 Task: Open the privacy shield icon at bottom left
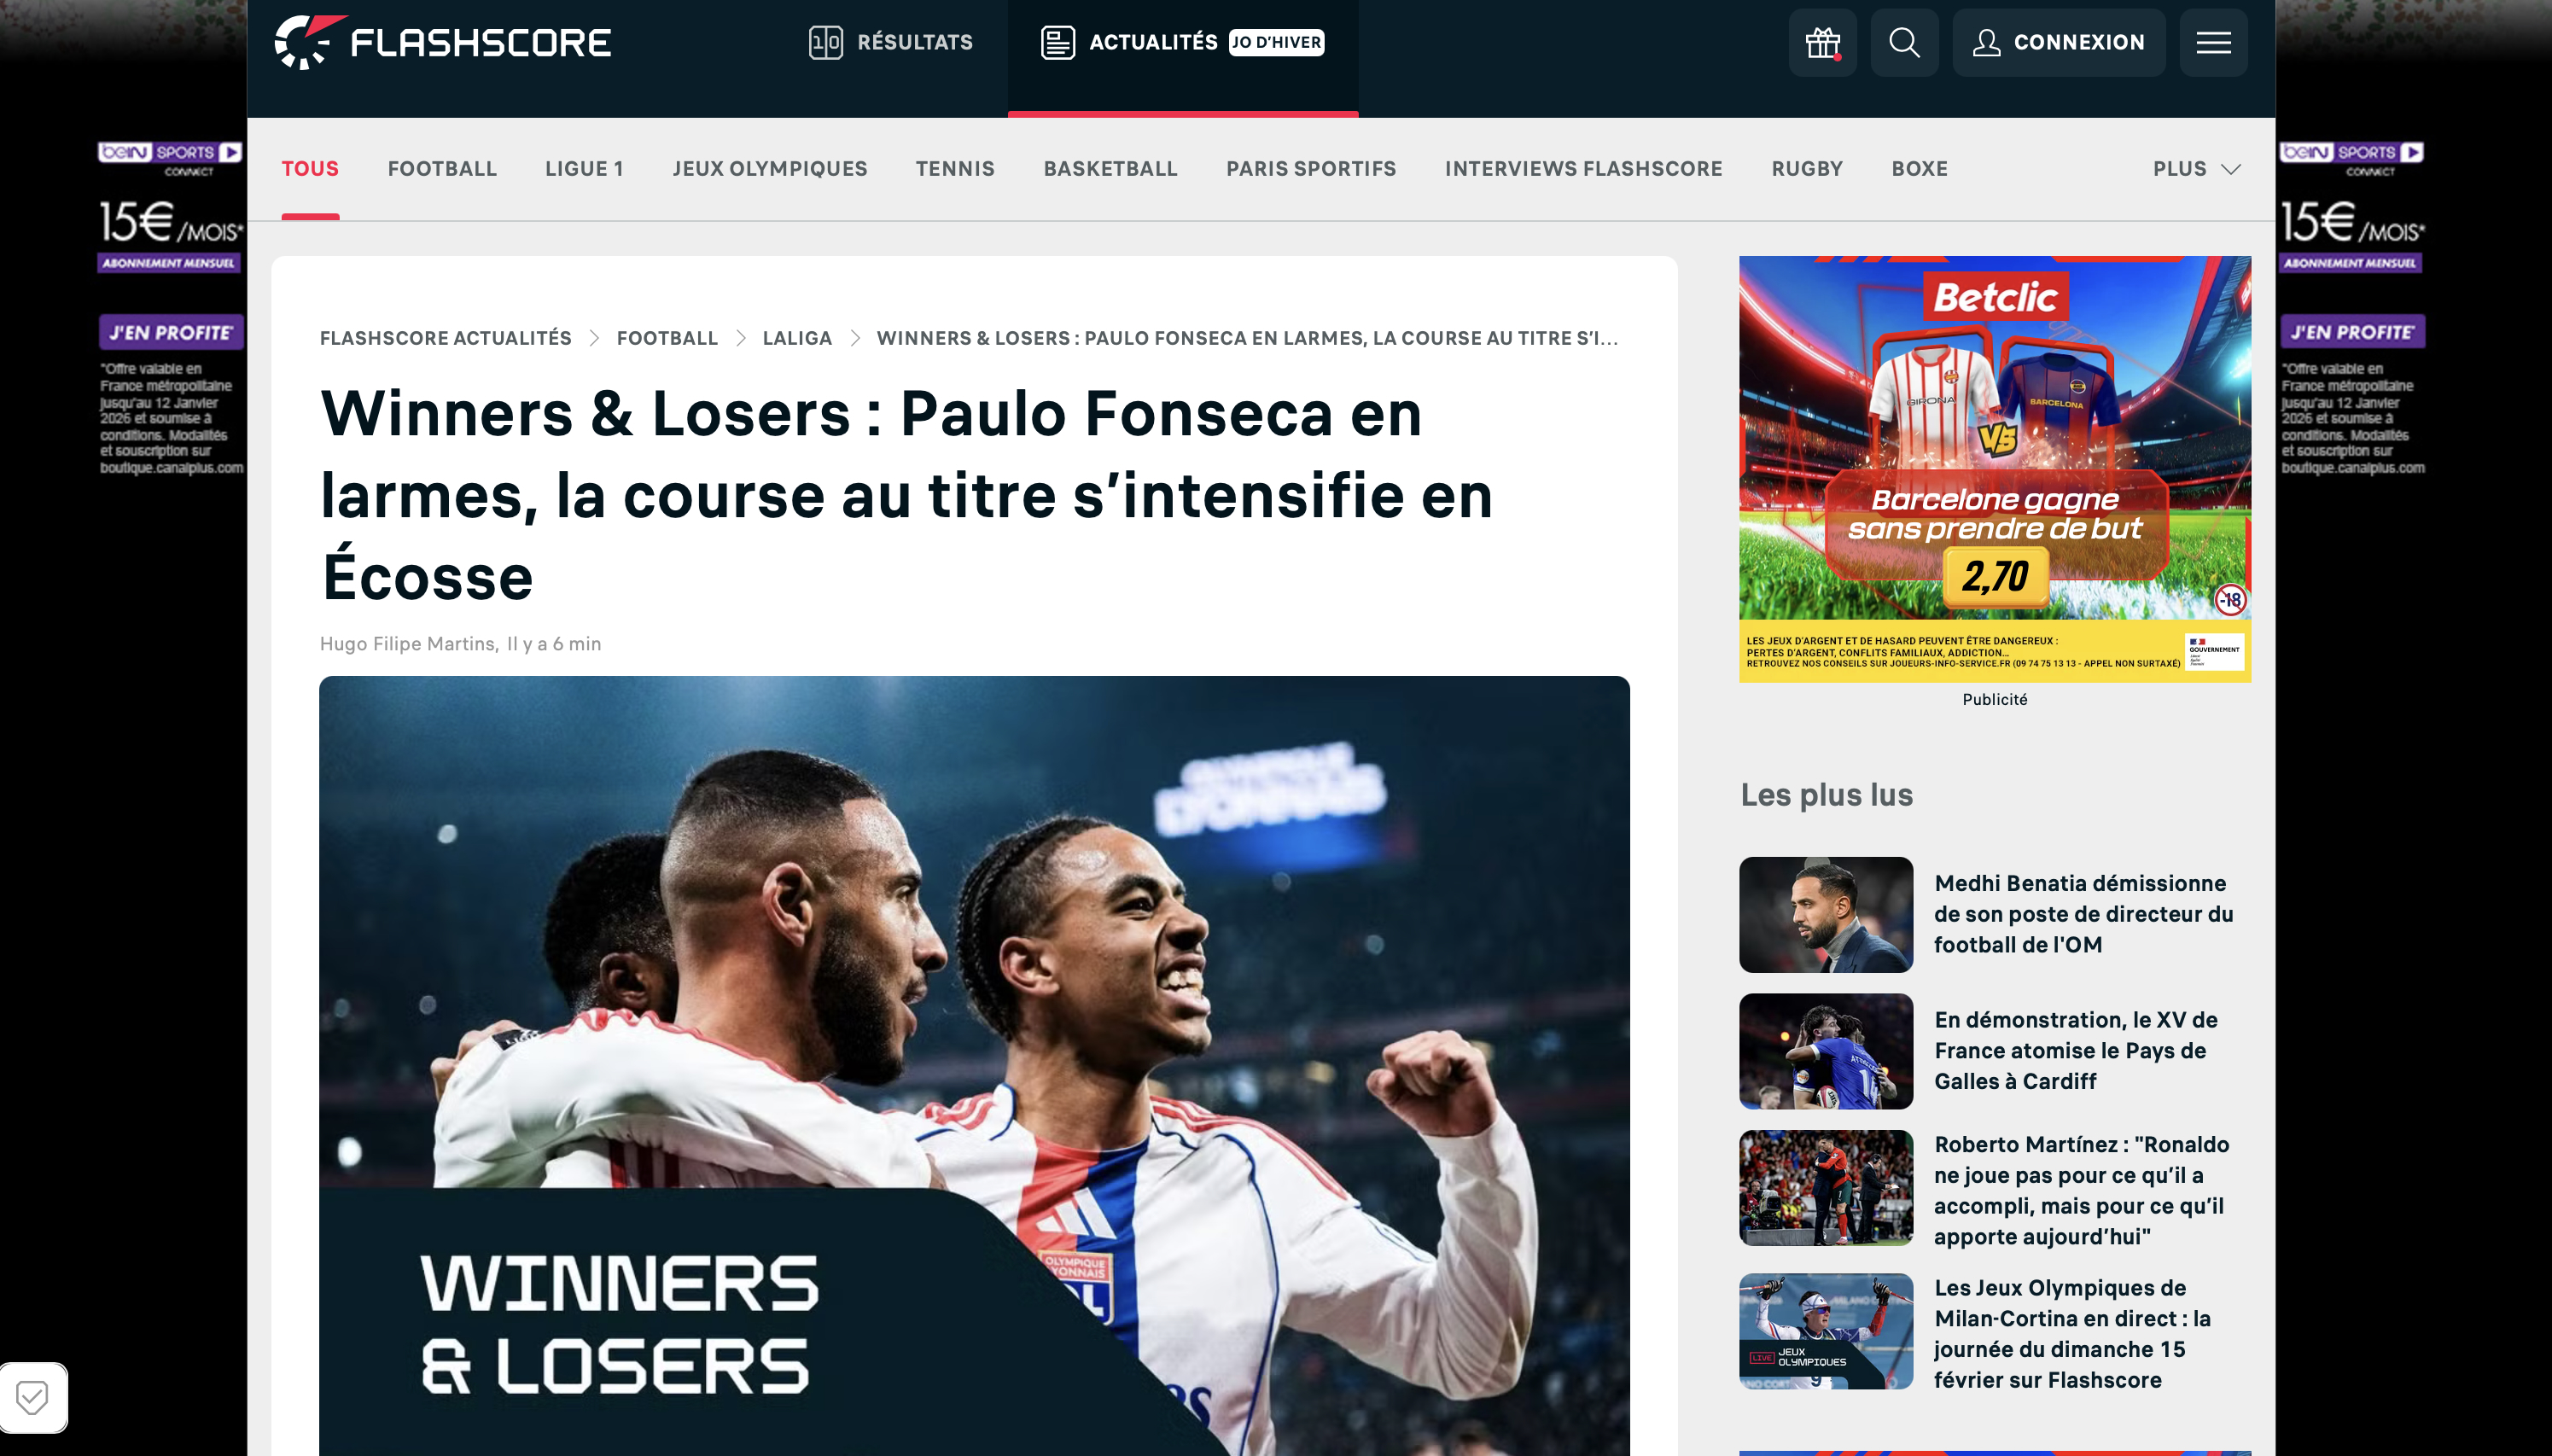33,1397
